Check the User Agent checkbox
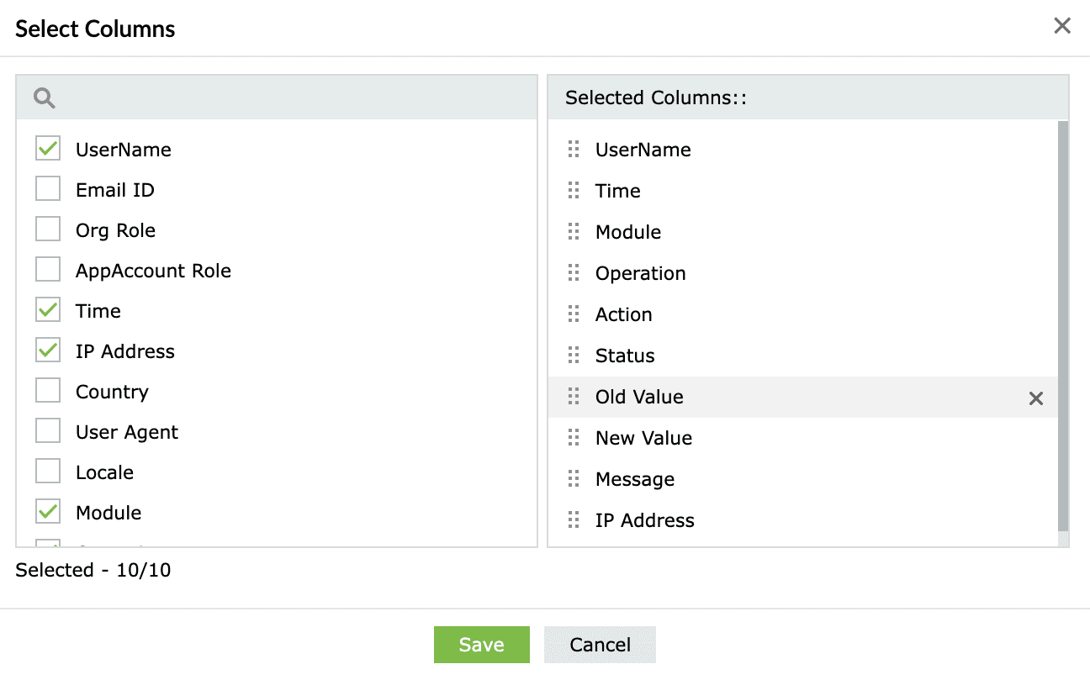Viewport: 1090px width, 680px height. point(48,432)
